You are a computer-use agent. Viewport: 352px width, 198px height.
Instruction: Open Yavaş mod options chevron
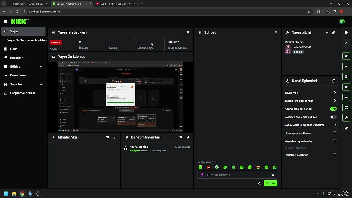(335, 93)
